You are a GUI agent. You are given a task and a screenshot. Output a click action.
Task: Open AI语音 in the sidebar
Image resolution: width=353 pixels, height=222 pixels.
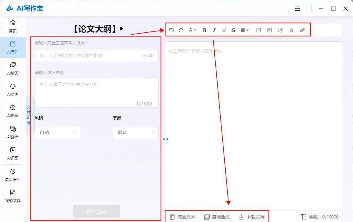(x=13, y=111)
